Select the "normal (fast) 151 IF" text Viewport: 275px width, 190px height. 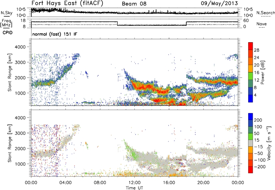coord(55,34)
